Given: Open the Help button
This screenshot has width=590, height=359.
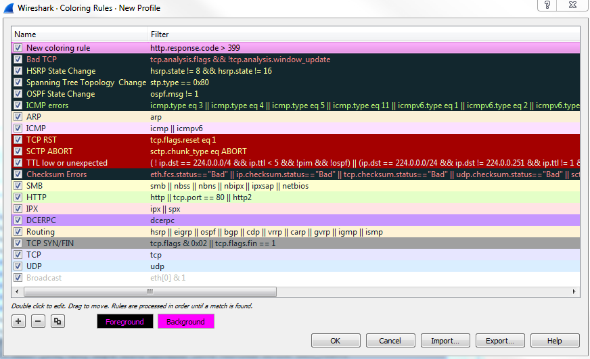Looking at the screenshot, I should click(x=555, y=341).
